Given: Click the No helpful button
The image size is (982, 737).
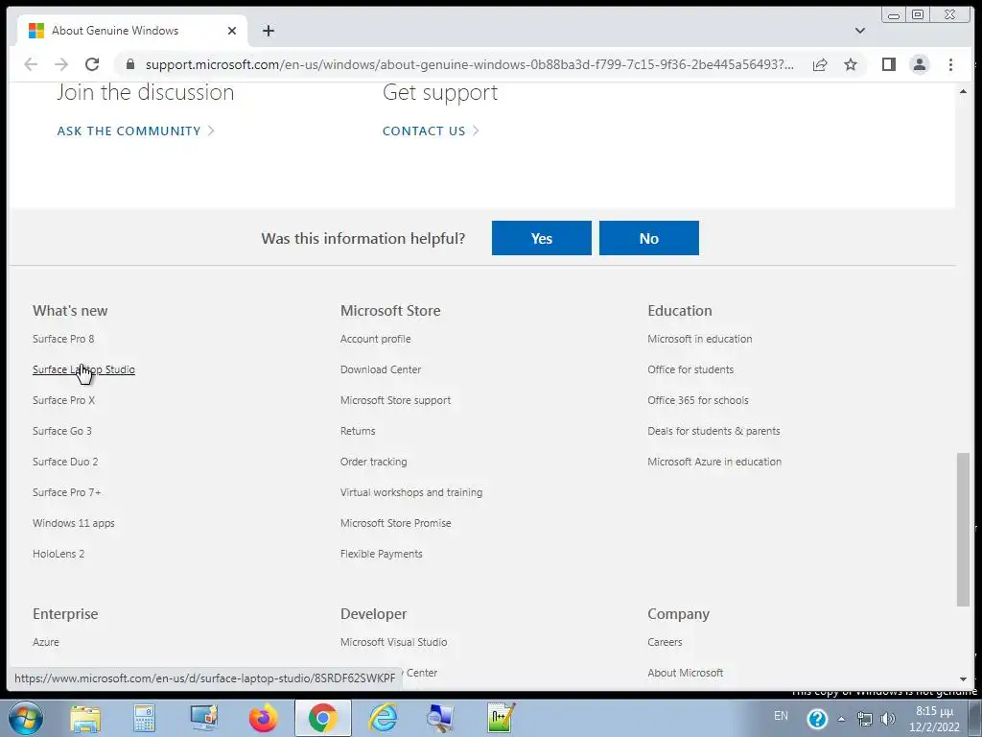Looking at the screenshot, I should [649, 238].
